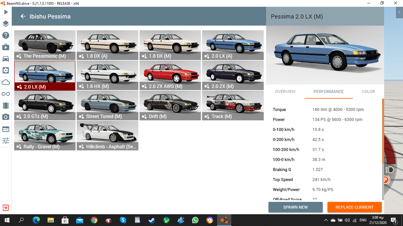
Task: Click the infinity loop icon in sidebar
Action: [x=6, y=94]
